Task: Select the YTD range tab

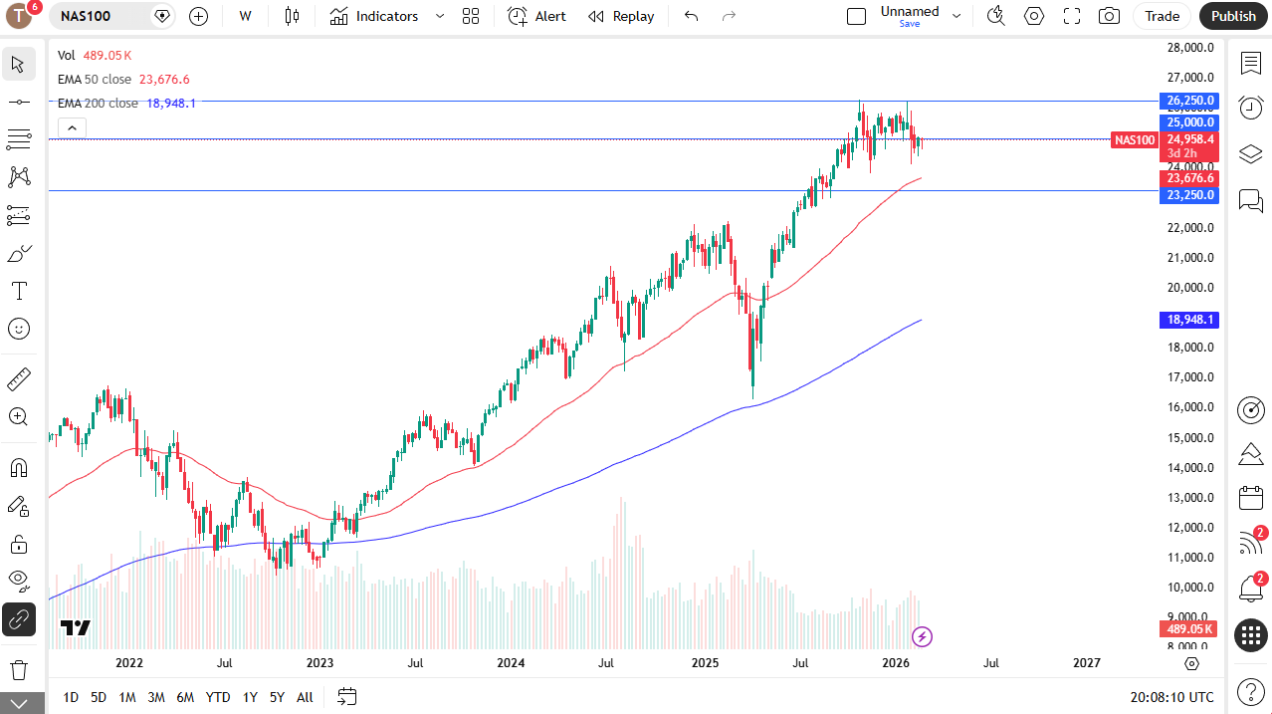Action: pyautogui.click(x=217, y=697)
